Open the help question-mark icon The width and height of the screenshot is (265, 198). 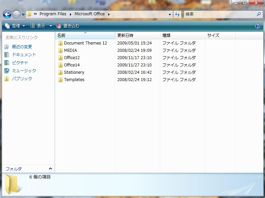tap(258, 26)
